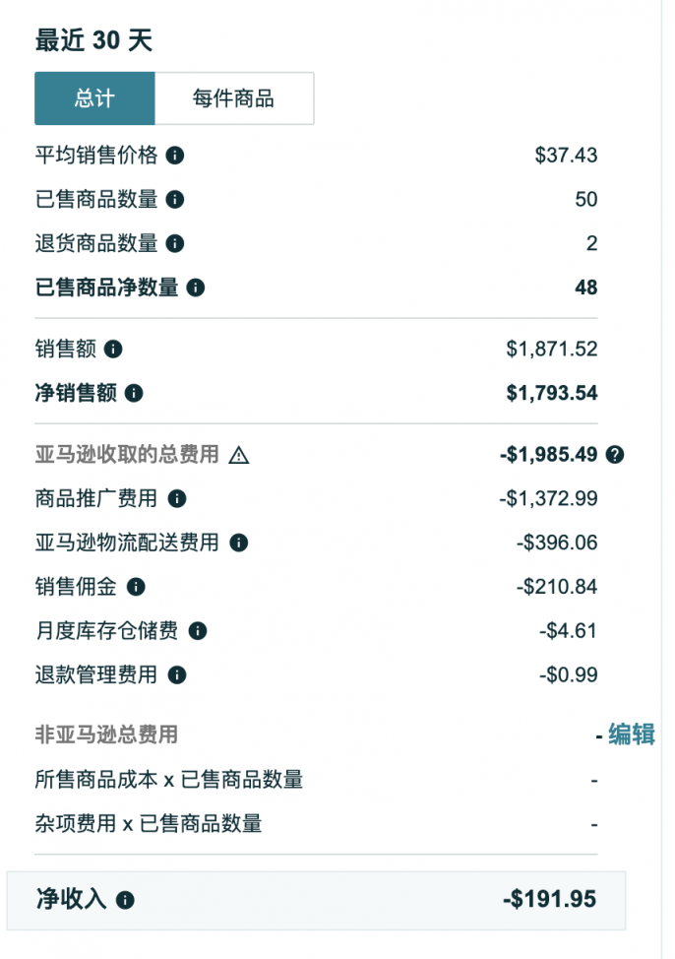675x959 pixels.
Task: Click warning triangle beside 亚马逊收取的总费用
Action: click(x=239, y=455)
